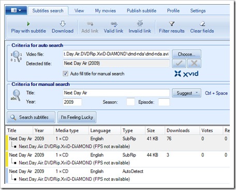The height and width of the screenshot is (190, 236).
Task: Open the Settings tab
Action: coord(198,11)
